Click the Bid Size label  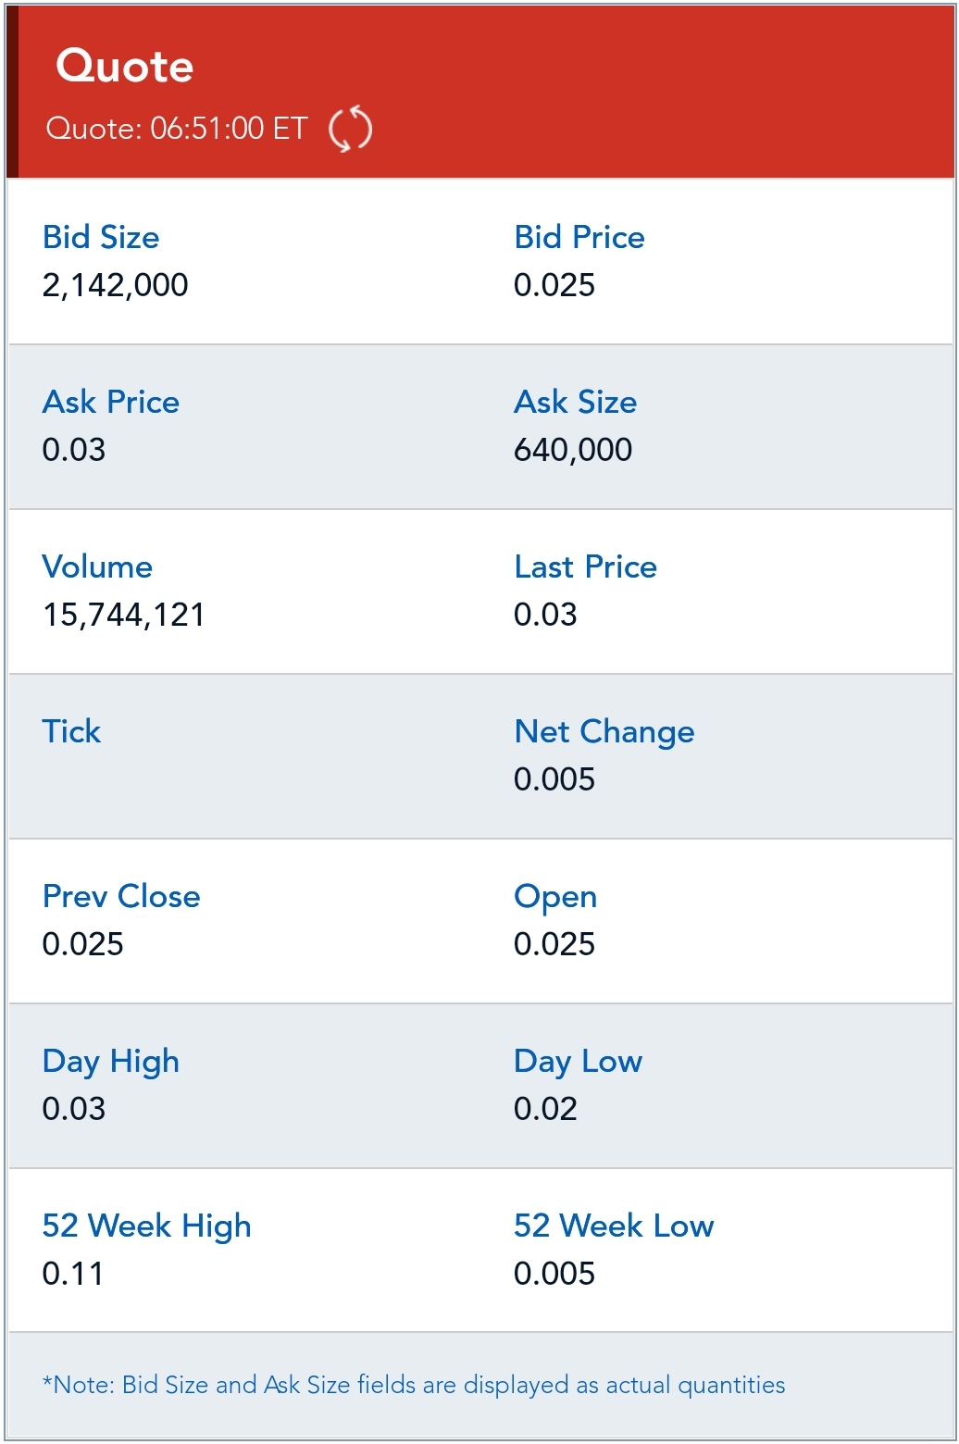point(101,238)
